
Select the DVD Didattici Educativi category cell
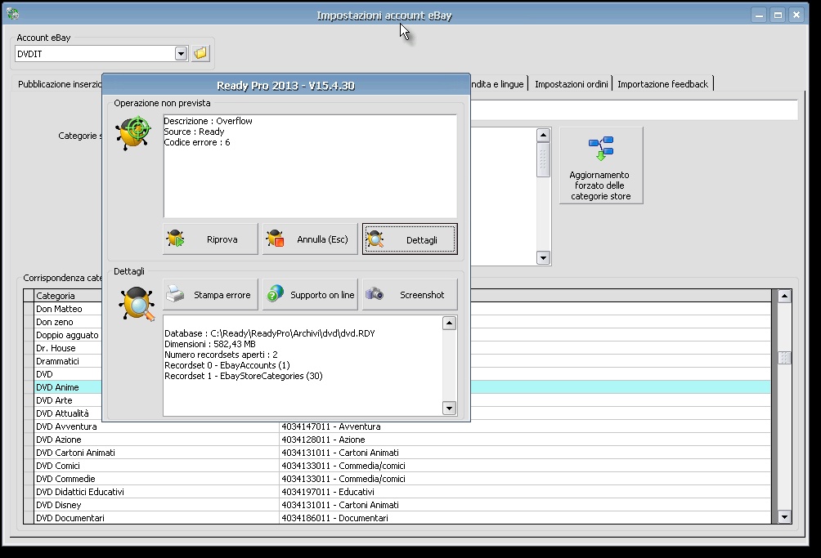[156, 492]
